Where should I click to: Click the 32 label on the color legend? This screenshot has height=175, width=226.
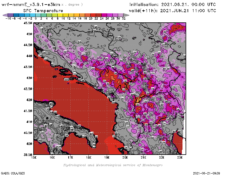(124, 18)
